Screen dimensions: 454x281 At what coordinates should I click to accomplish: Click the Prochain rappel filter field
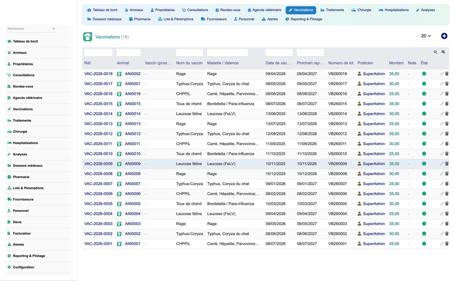311,53
